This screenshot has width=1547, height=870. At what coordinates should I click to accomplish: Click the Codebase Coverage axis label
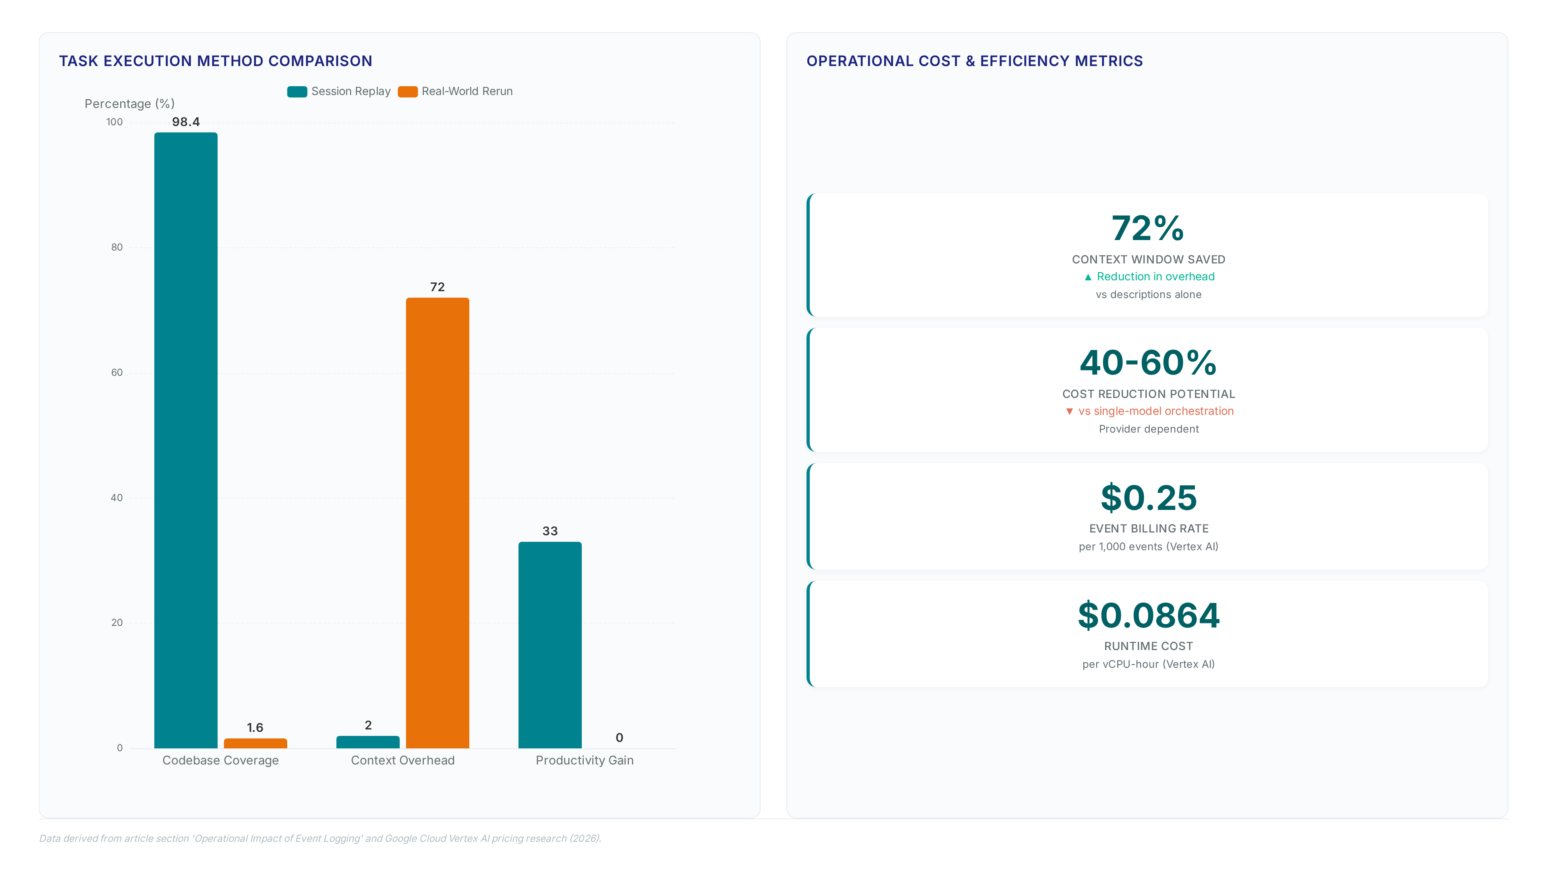point(220,760)
